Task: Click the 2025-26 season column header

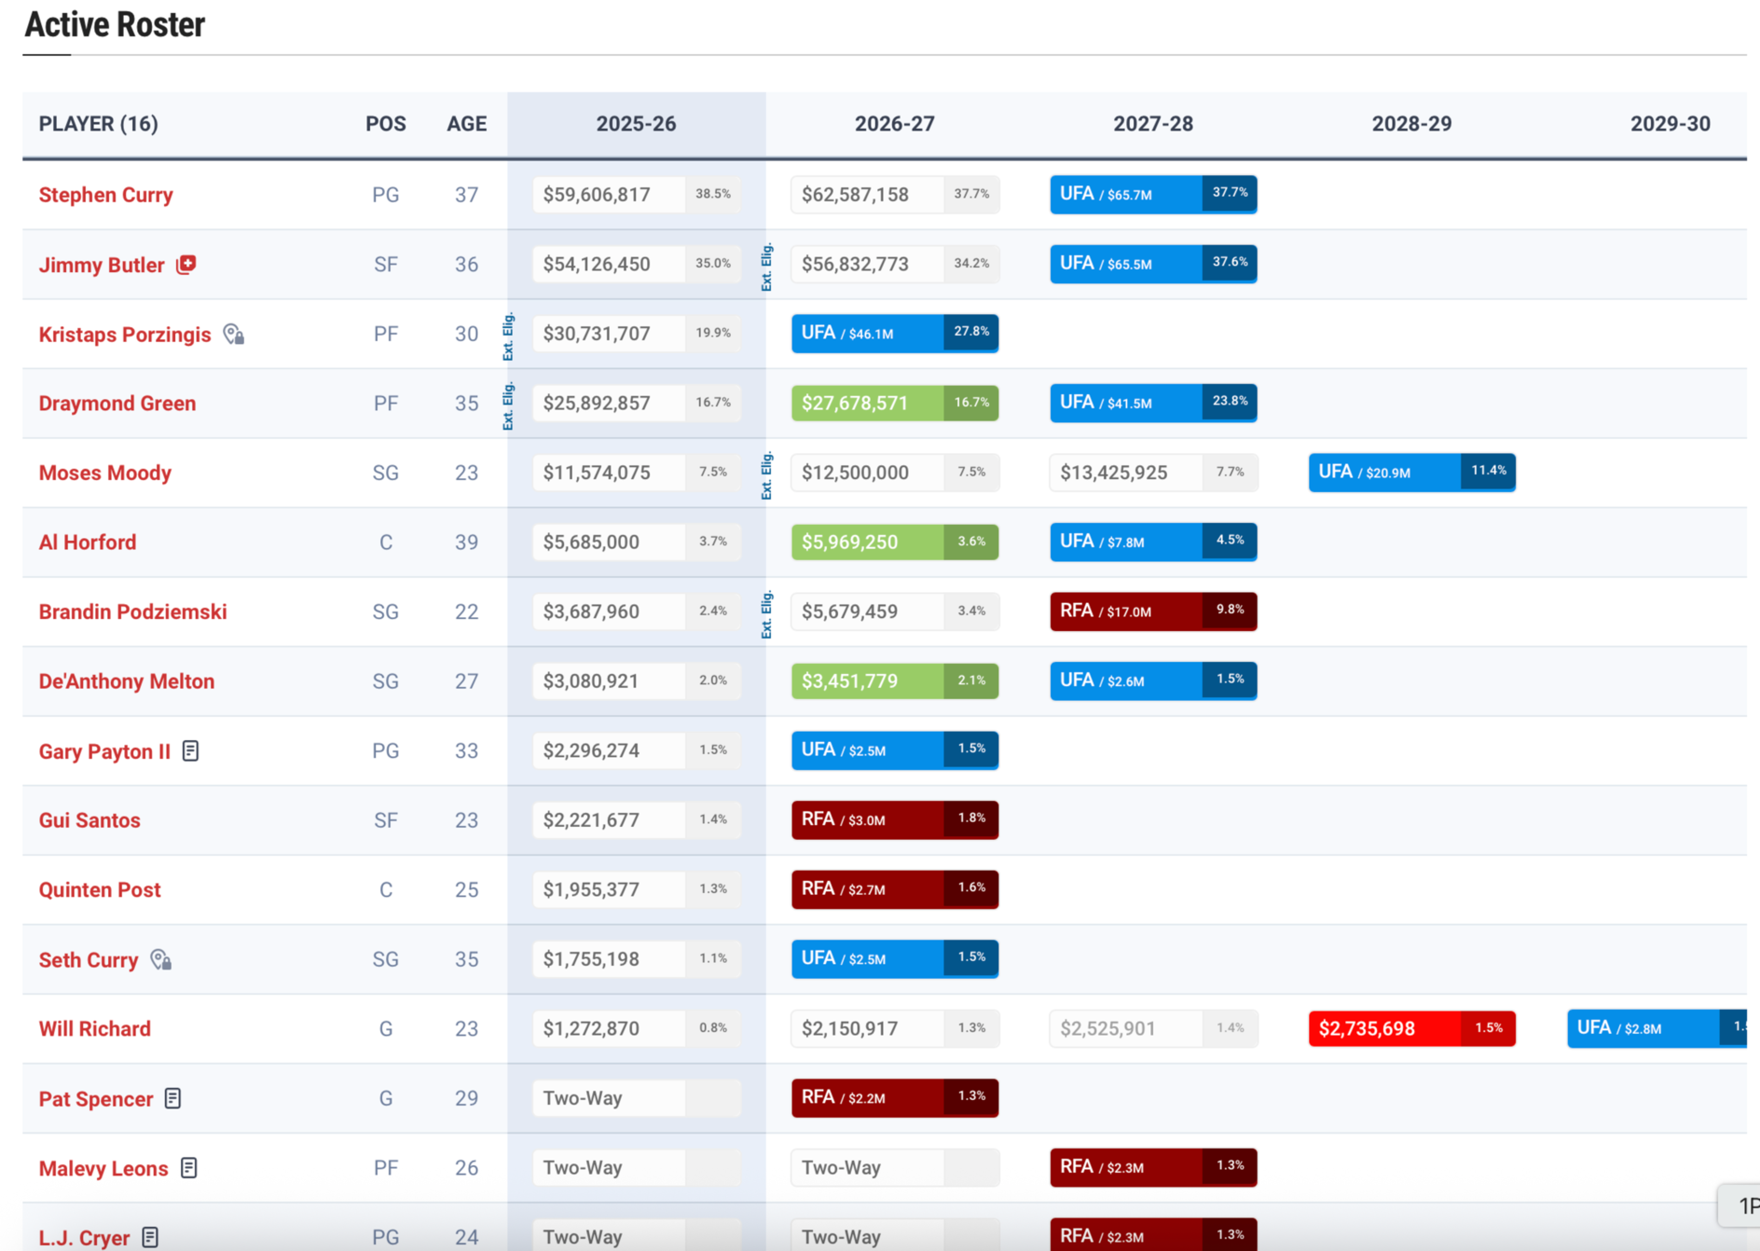Action: [636, 123]
